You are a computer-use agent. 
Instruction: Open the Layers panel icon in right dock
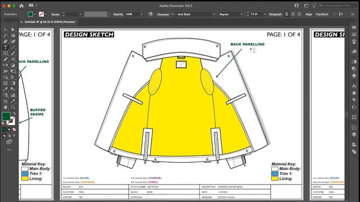pyautogui.click(x=354, y=135)
